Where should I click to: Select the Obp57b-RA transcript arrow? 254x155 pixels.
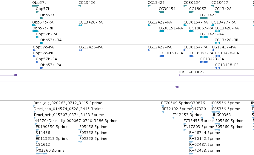tap(37, 37)
